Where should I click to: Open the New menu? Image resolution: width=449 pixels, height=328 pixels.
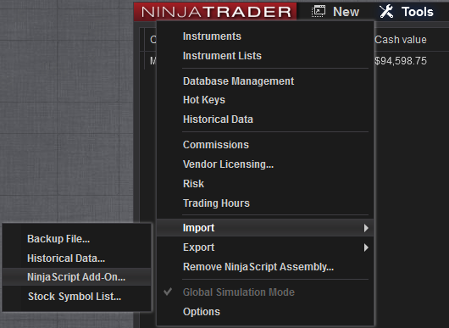point(335,12)
